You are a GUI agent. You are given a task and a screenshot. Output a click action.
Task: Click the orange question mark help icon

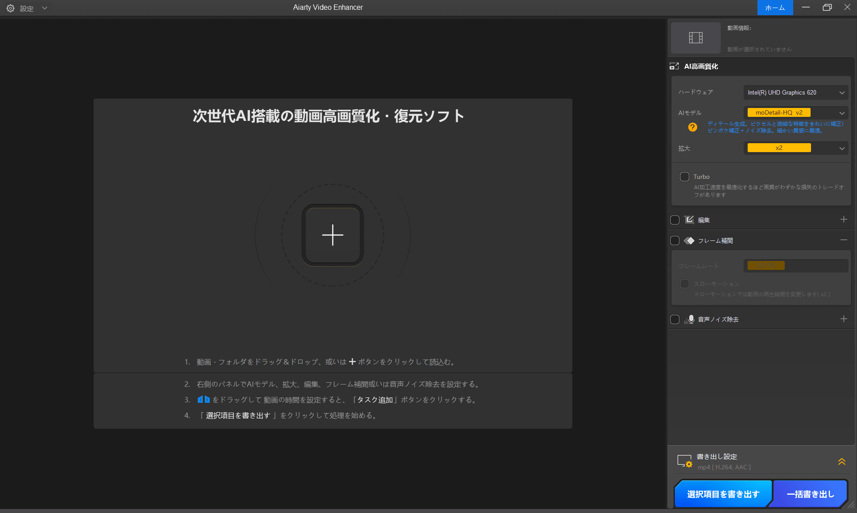(x=692, y=127)
